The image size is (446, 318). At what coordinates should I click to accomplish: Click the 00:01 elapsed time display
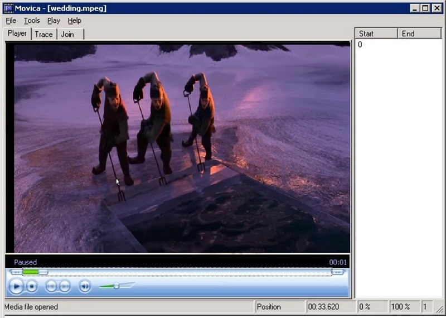pyautogui.click(x=338, y=262)
